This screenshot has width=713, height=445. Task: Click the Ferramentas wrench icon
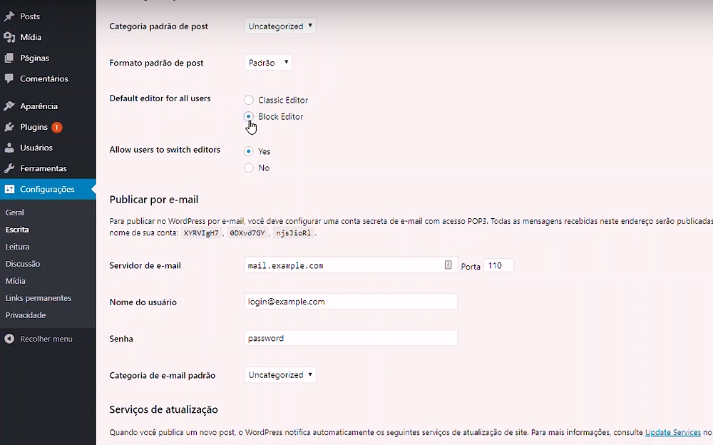(x=9, y=168)
